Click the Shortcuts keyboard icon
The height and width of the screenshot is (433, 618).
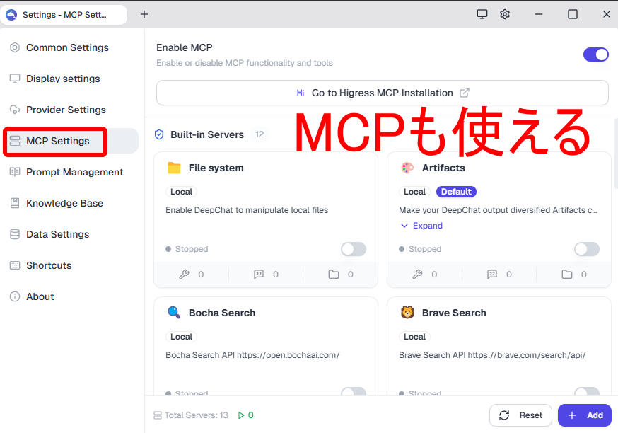click(15, 265)
